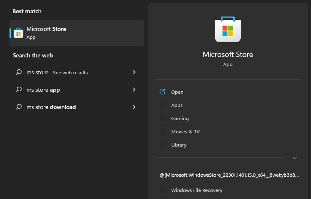Click the Open external-link icon
Viewport: 311px width, 199px height.
click(x=163, y=92)
